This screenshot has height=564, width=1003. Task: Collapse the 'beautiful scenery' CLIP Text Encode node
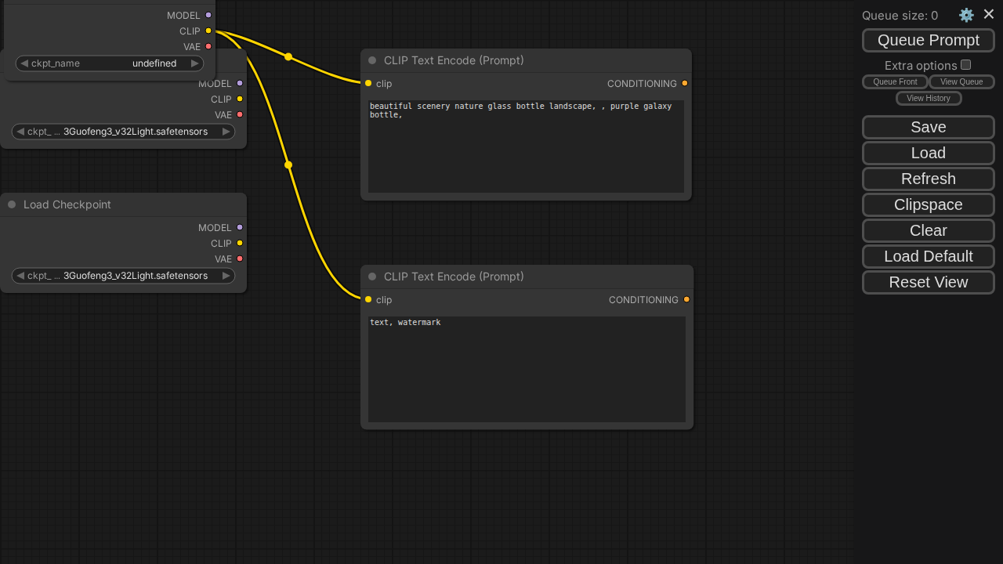pyautogui.click(x=372, y=60)
